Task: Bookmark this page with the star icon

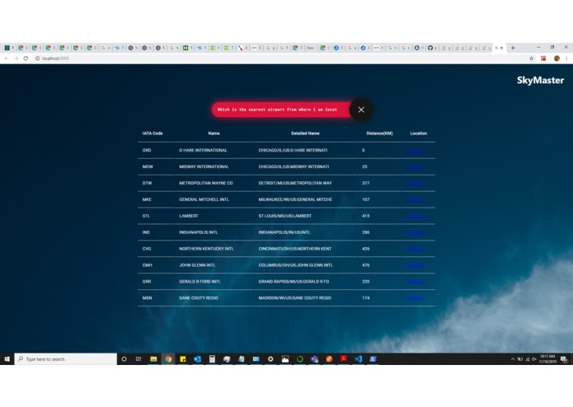Action: pos(531,58)
